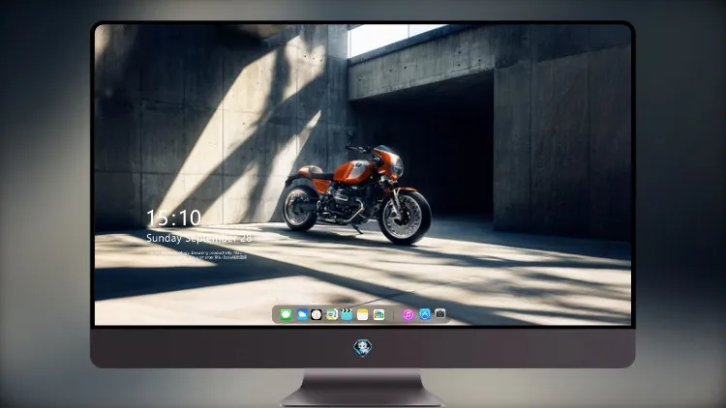Open the Preview app icon in dock

331,314
